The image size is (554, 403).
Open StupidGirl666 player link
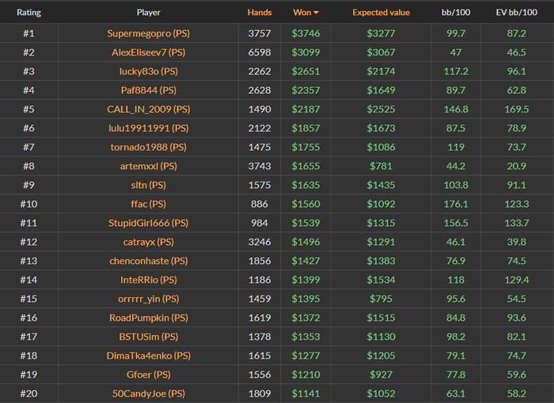point(148,223)
